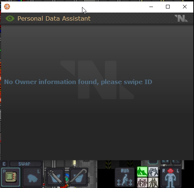Close the PDA window
The height and width of the screenshot is (188, 194).
[x=185, y=7]
